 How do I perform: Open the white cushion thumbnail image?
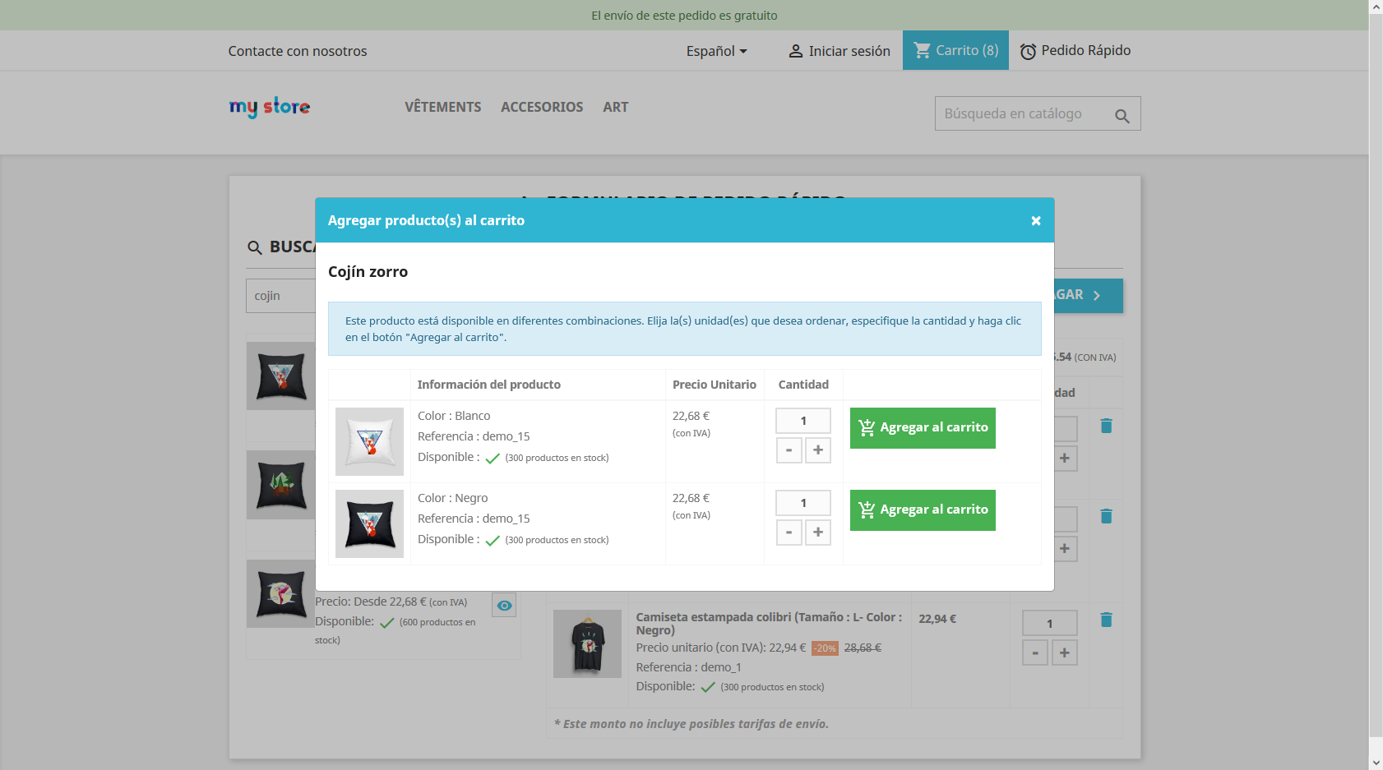(x=369, y=441)
